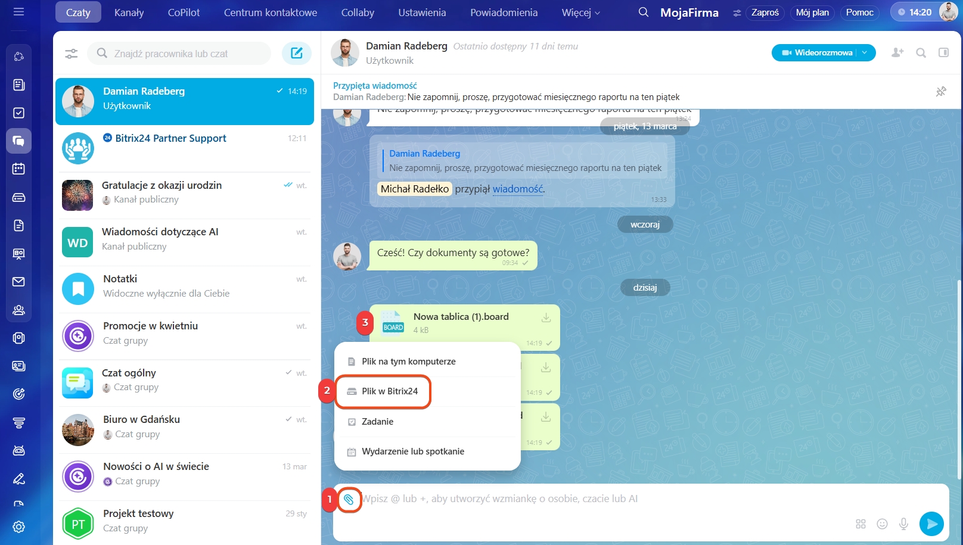The height and width of the screenshot is (545, 963).
Task: Open the messenger chat bubbles sidebar icon
Action: click(18, 141)
